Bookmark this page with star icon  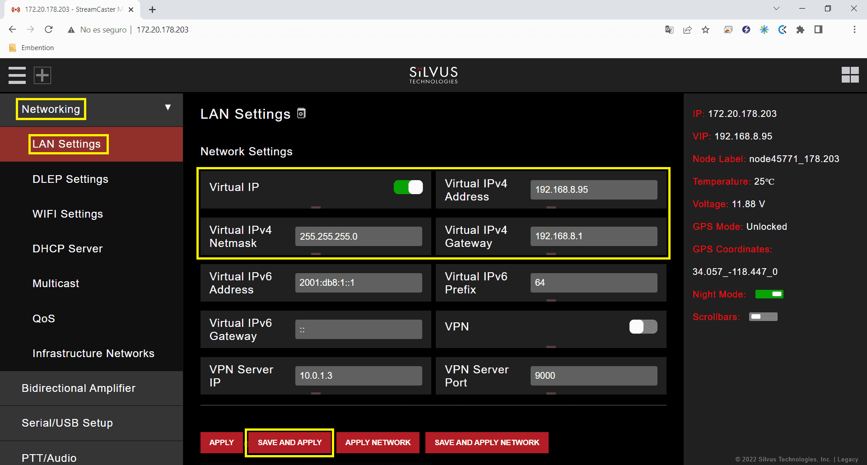point(705,30)
